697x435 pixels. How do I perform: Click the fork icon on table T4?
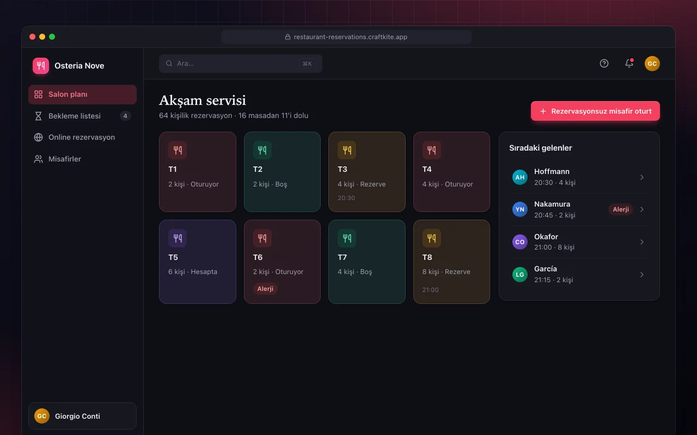click(432, 150)
